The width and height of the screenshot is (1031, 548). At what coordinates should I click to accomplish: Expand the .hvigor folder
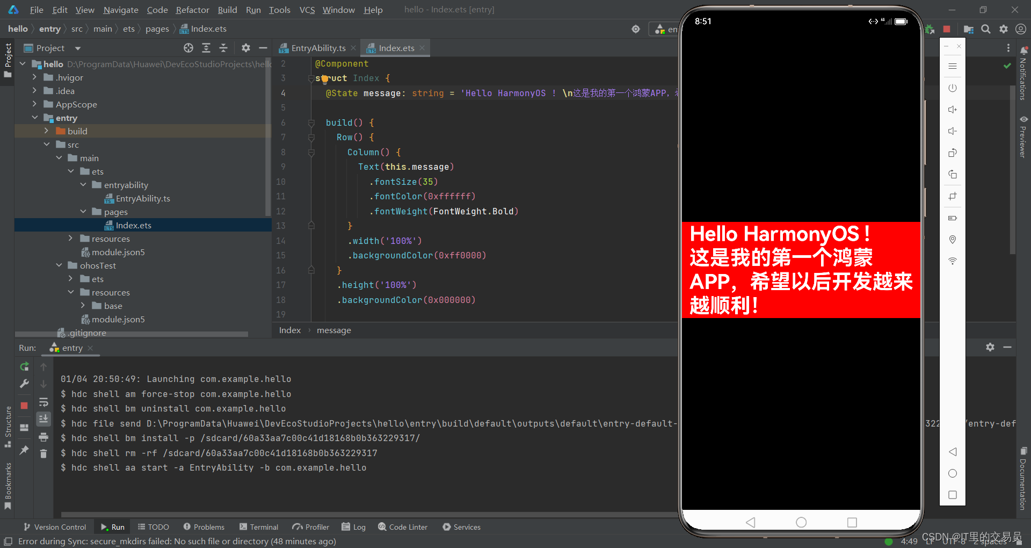pos(34,77)
